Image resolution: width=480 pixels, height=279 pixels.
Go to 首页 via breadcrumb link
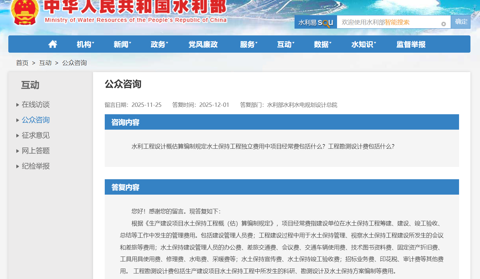(x=22, y=63)
